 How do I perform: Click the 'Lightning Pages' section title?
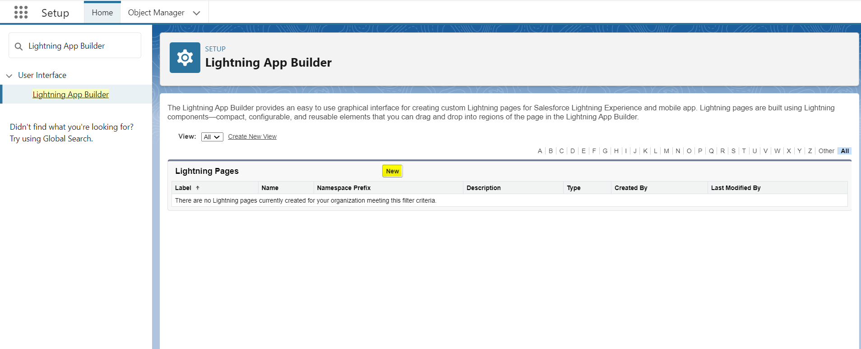tap(207, 171)
